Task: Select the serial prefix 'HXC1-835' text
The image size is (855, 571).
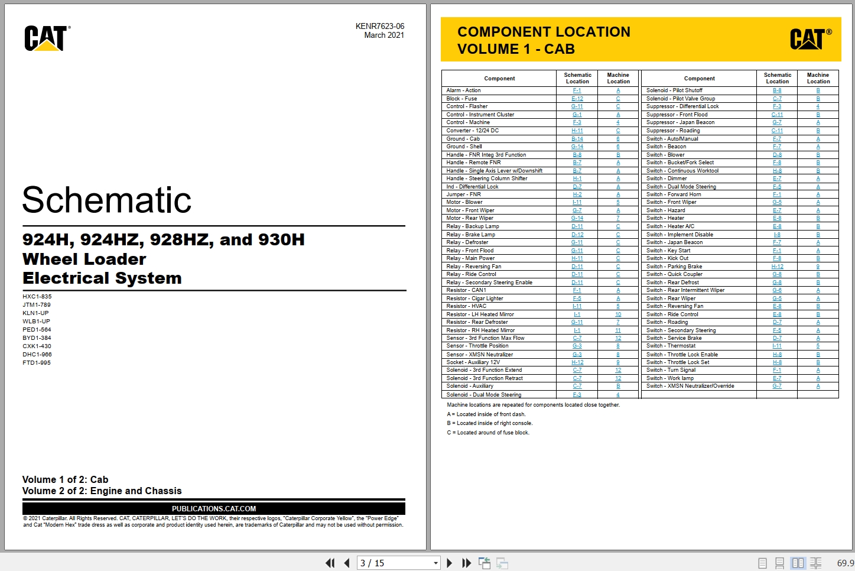Action: [x=37, y=297]
